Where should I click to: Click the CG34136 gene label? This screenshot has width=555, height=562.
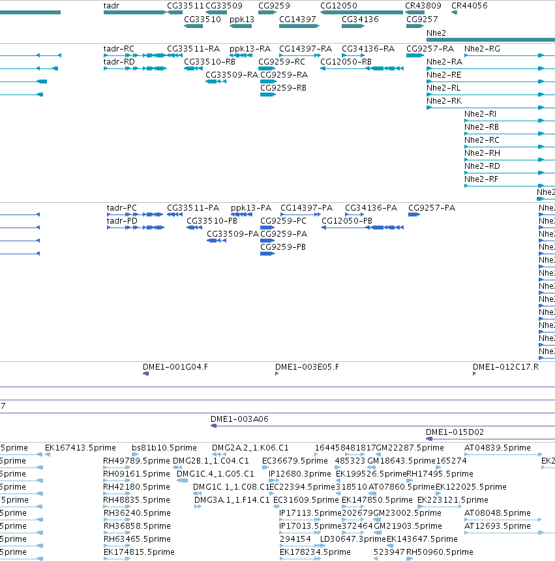pos(360,20)
